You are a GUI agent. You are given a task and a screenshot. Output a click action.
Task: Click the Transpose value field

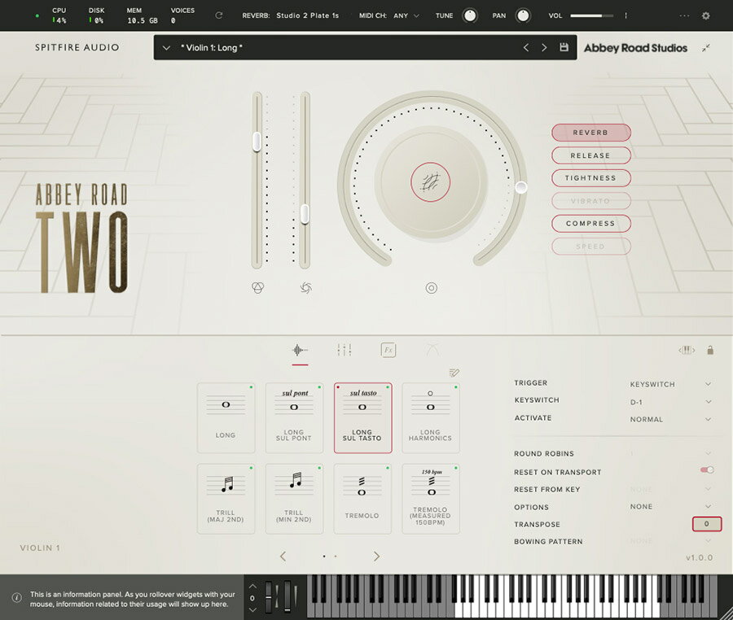706,524
